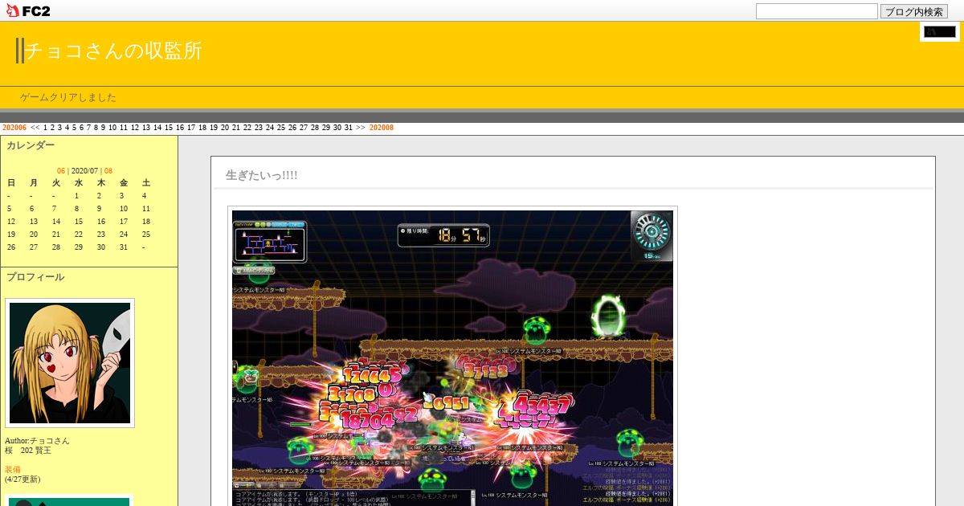Click the >> next arrows in date bar
This screenshot has height=506, width=964.
361,128
